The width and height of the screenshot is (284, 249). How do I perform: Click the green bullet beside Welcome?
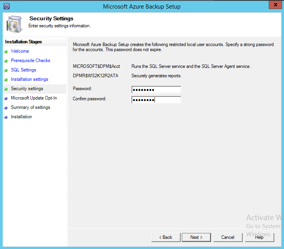(6, 52)
